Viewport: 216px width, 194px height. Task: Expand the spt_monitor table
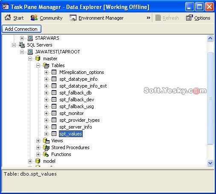[x=46, y=113]
